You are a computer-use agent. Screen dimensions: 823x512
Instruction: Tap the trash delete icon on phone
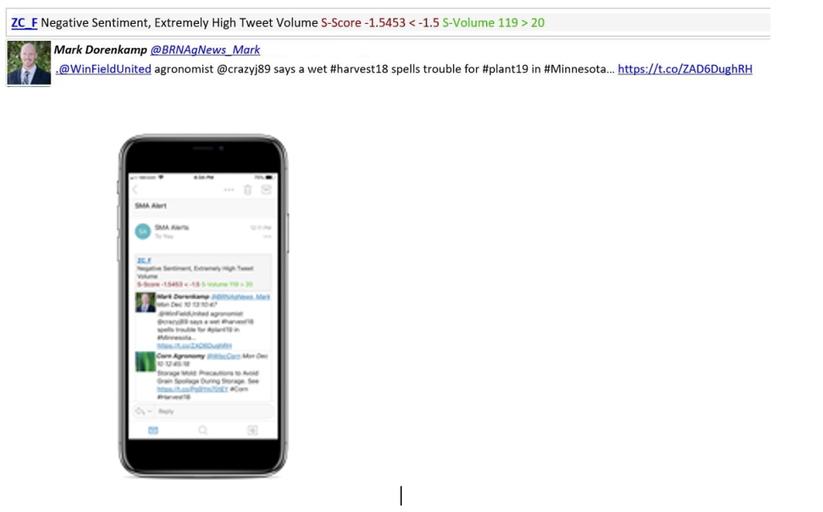(248, 189)
